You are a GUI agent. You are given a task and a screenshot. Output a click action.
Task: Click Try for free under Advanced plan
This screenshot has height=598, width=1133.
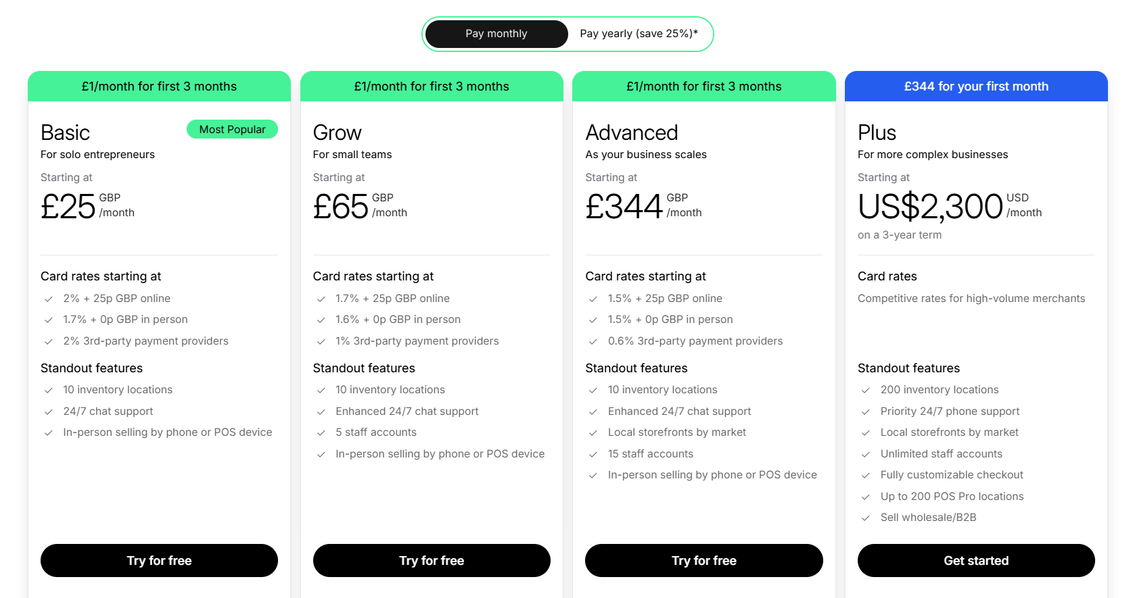[703, 560]
